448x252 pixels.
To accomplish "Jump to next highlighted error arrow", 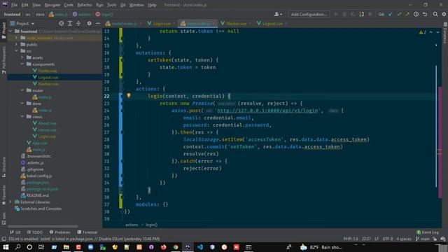I will coord(437,32).
